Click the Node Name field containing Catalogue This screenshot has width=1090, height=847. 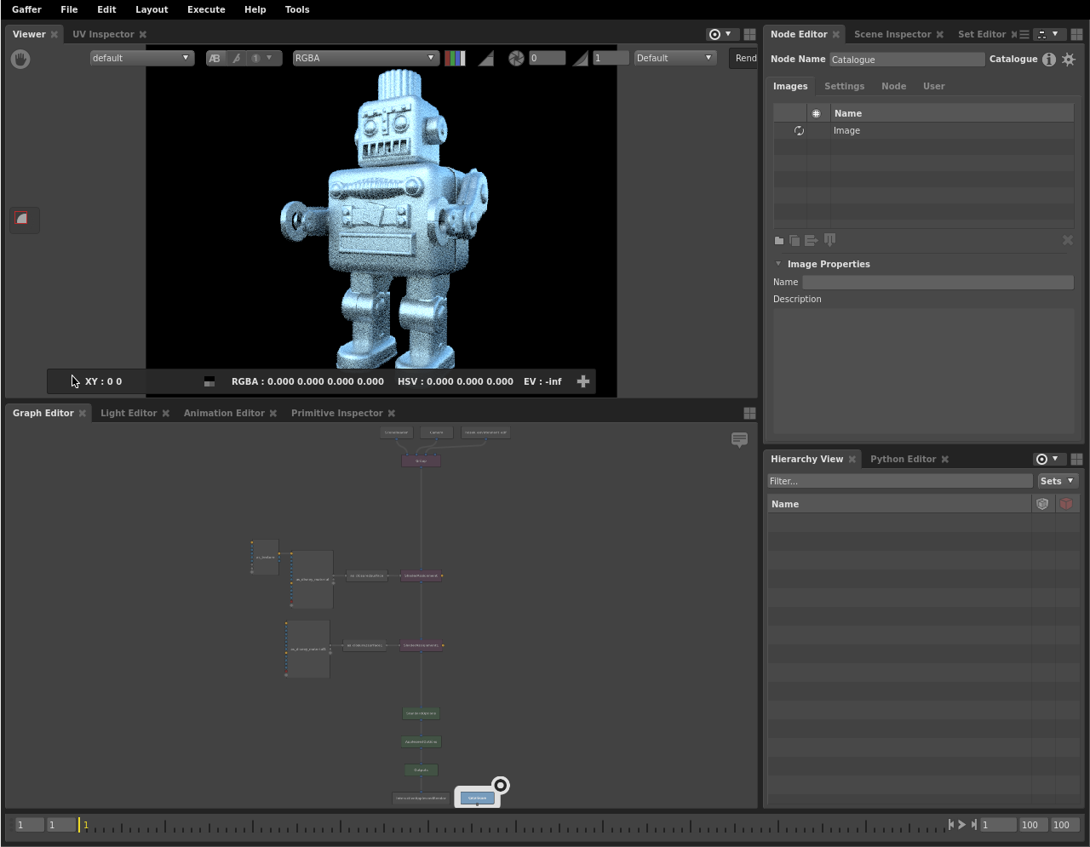point(907,60)
